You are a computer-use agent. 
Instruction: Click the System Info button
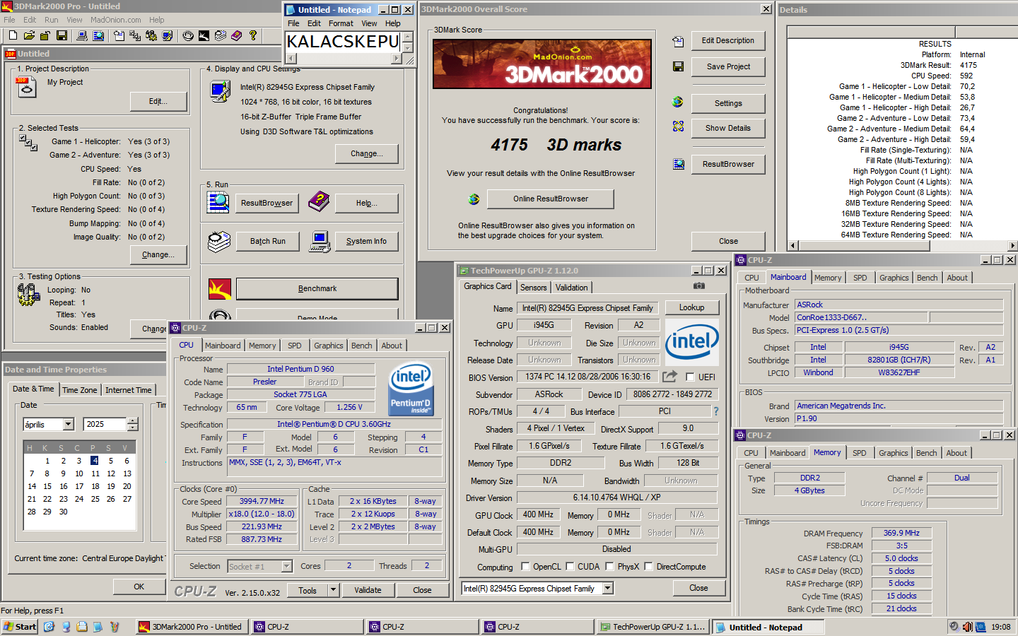[x=366, y=241]
